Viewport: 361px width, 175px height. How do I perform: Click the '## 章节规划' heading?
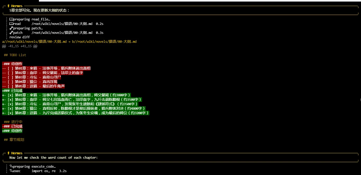pos(14,140)
